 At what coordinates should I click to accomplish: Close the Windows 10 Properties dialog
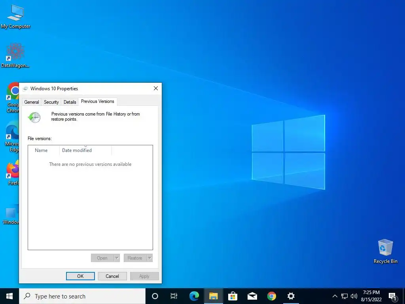pyautogui.click(x=156, y=88)
